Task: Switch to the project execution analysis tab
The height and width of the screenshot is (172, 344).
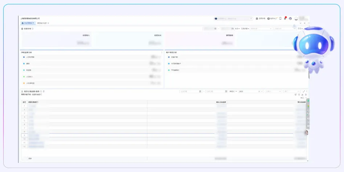Action: pos(42,23)
